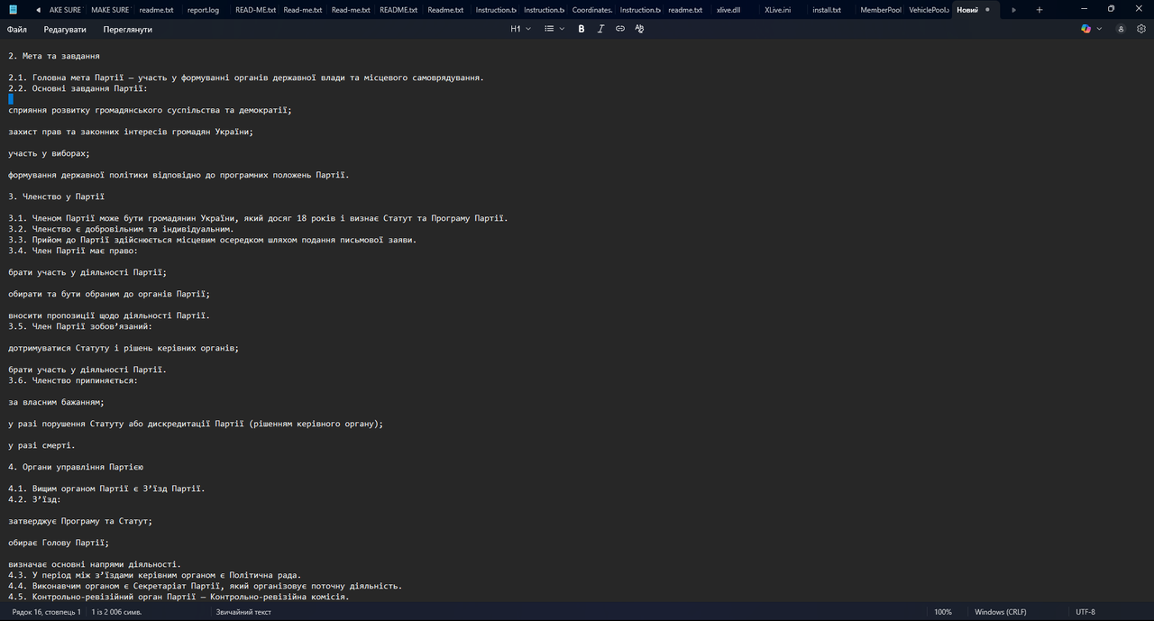Click the heading '3. Членство у Партії'
This screenshot has width=1154, height=621.
click(56, 196)
